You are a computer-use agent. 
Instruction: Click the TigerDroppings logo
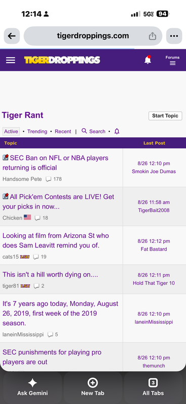tap(62, 60)
